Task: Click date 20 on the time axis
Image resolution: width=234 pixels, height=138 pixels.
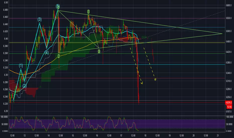Action: pyautogui.click(x=194, y=135)
